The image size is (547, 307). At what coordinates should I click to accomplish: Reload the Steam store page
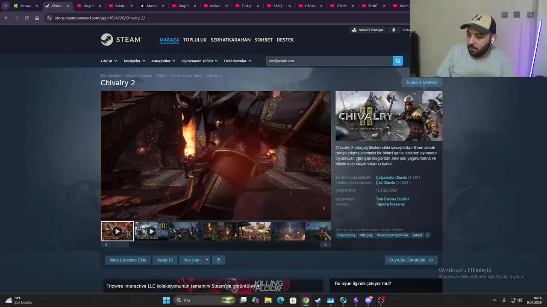pyautogui.click(x=26, y=18)
